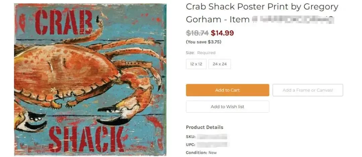Click the UPC label

(191, 145)
